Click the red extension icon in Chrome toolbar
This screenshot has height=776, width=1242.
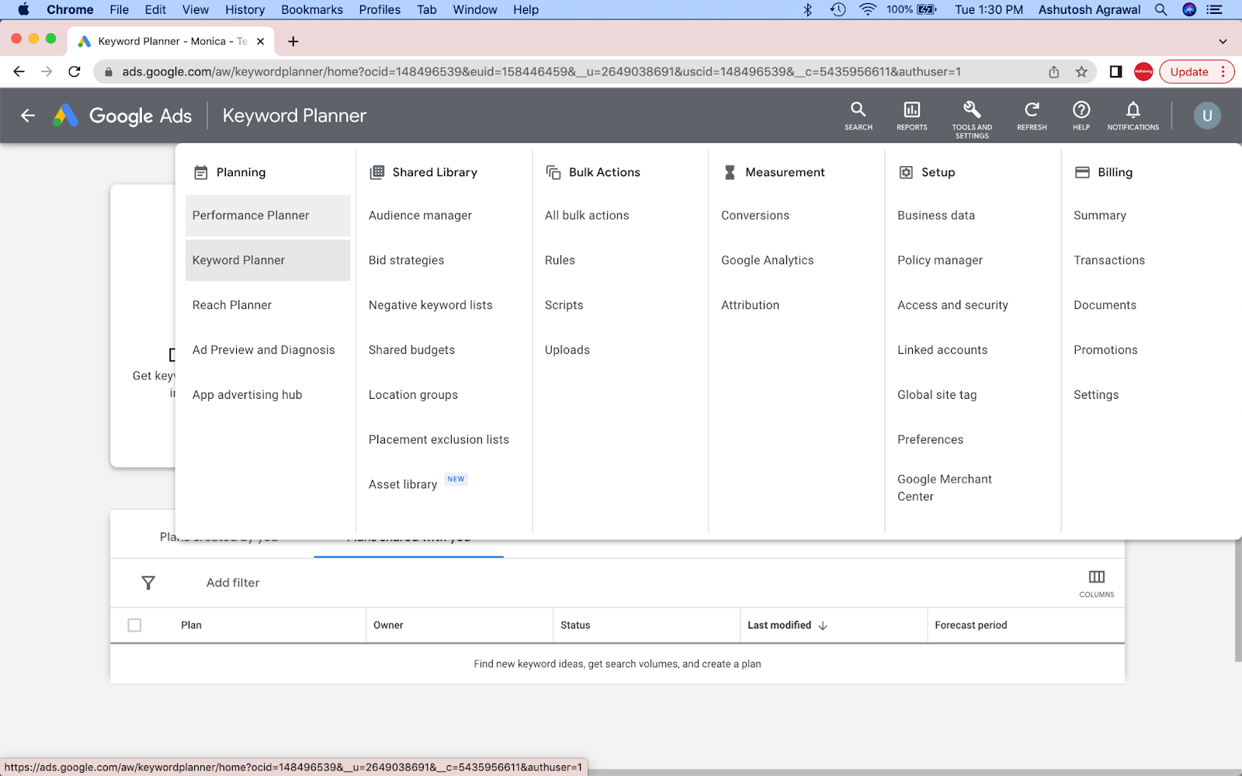coord(1143,72)
